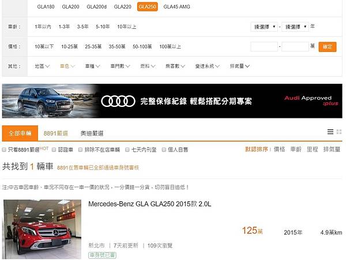Switch to the 奧迪嚴選 tab

[x=92, y=133]
